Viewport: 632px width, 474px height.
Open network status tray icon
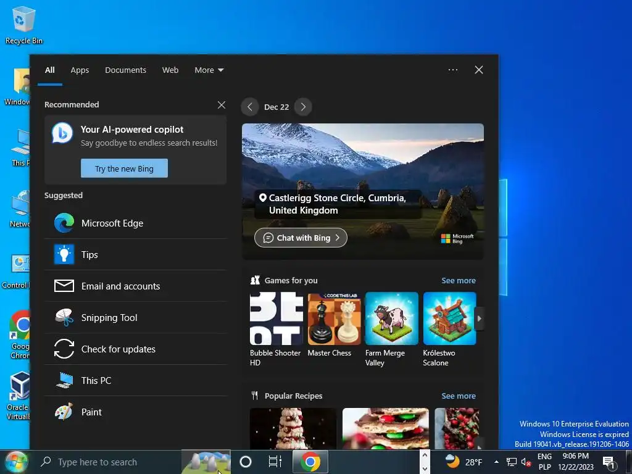(x=512, y=462)
